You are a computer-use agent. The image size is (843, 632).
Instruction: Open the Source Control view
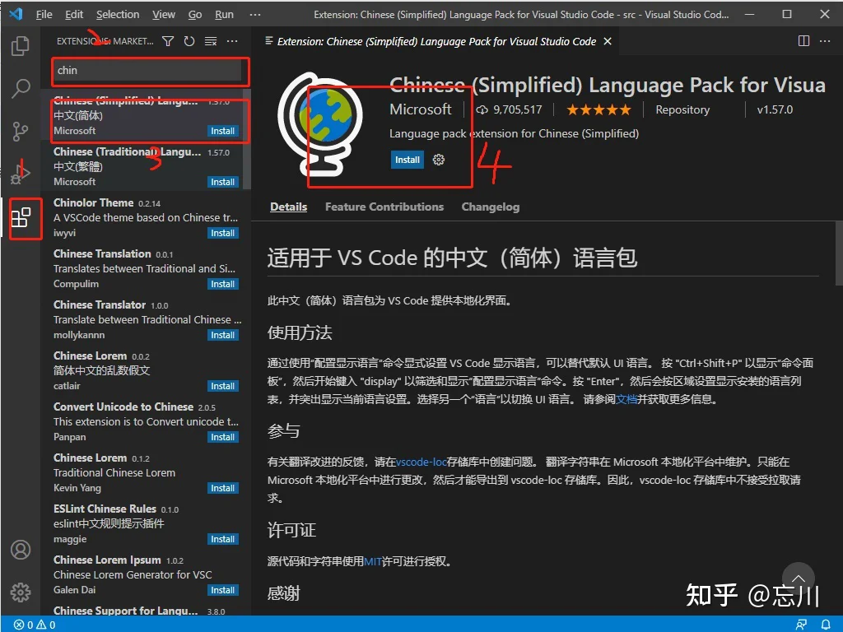21,131
